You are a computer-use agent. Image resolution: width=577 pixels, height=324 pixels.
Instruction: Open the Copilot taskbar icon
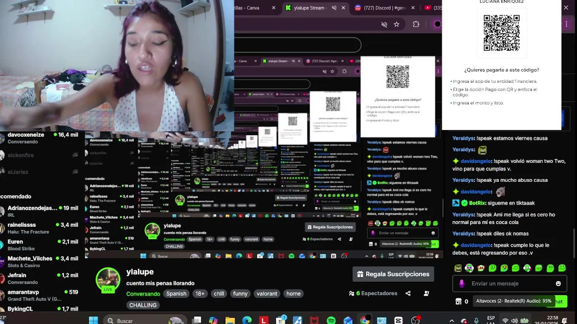[x=213, y=320]
